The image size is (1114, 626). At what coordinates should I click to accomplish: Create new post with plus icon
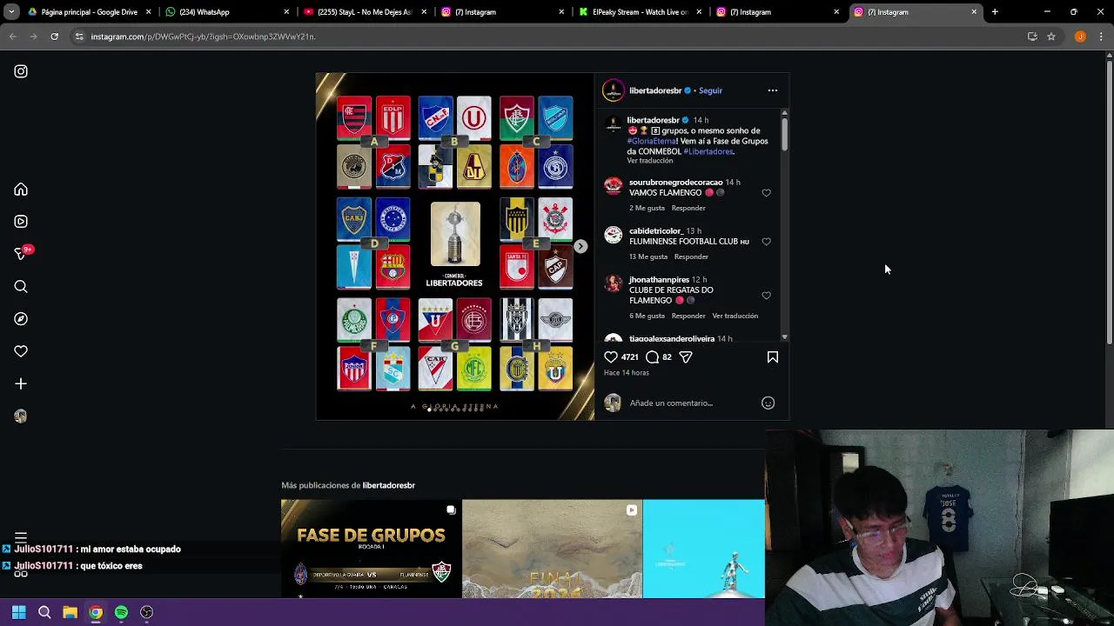(x=21, y=383)
